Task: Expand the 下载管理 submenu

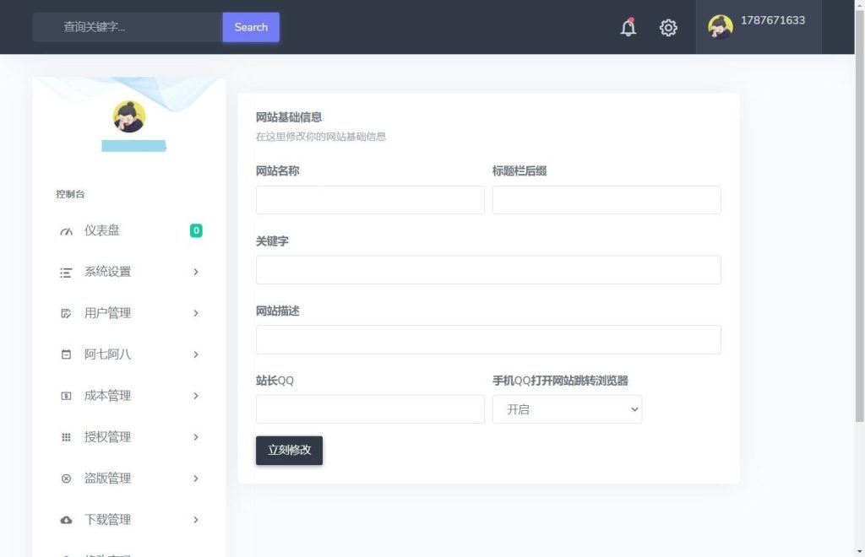Action: (196, 519)
